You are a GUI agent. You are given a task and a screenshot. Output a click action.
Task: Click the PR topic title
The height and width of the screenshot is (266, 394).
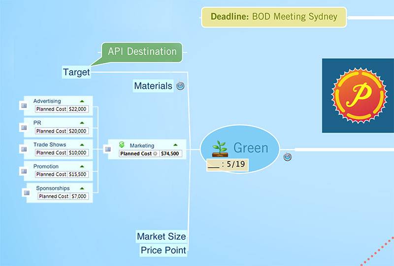point(37,123)
